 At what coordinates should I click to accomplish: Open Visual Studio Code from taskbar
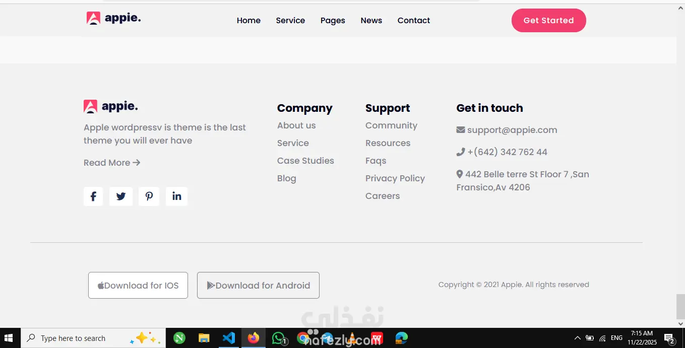click(228, 338)
